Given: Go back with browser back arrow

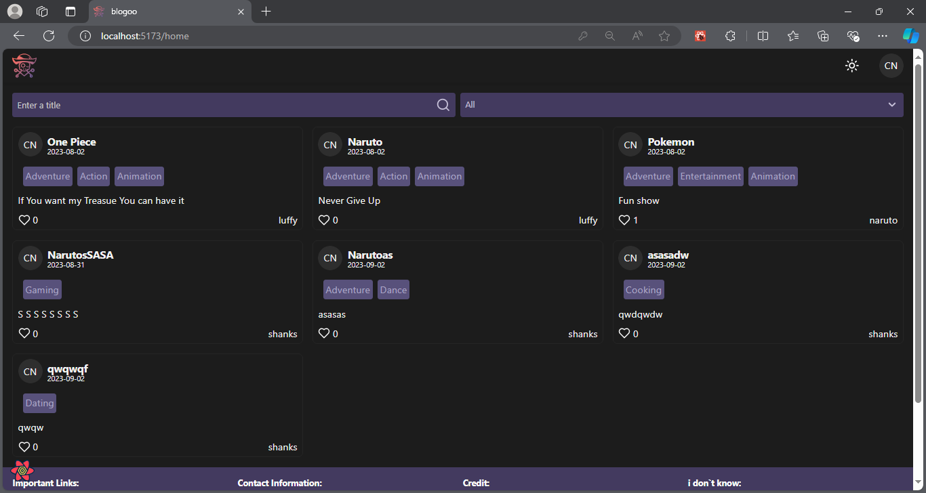Looking at the screenshot, I should click(19, 36).
